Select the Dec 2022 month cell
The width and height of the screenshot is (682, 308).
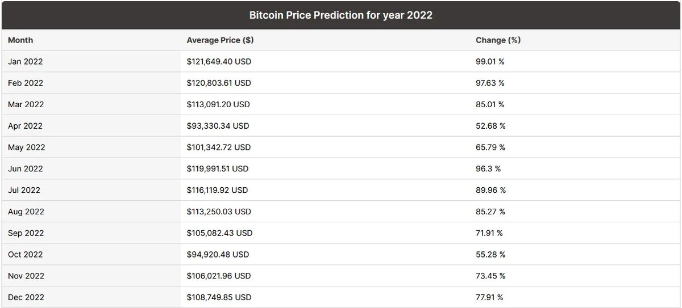click(x=26, y=297)
